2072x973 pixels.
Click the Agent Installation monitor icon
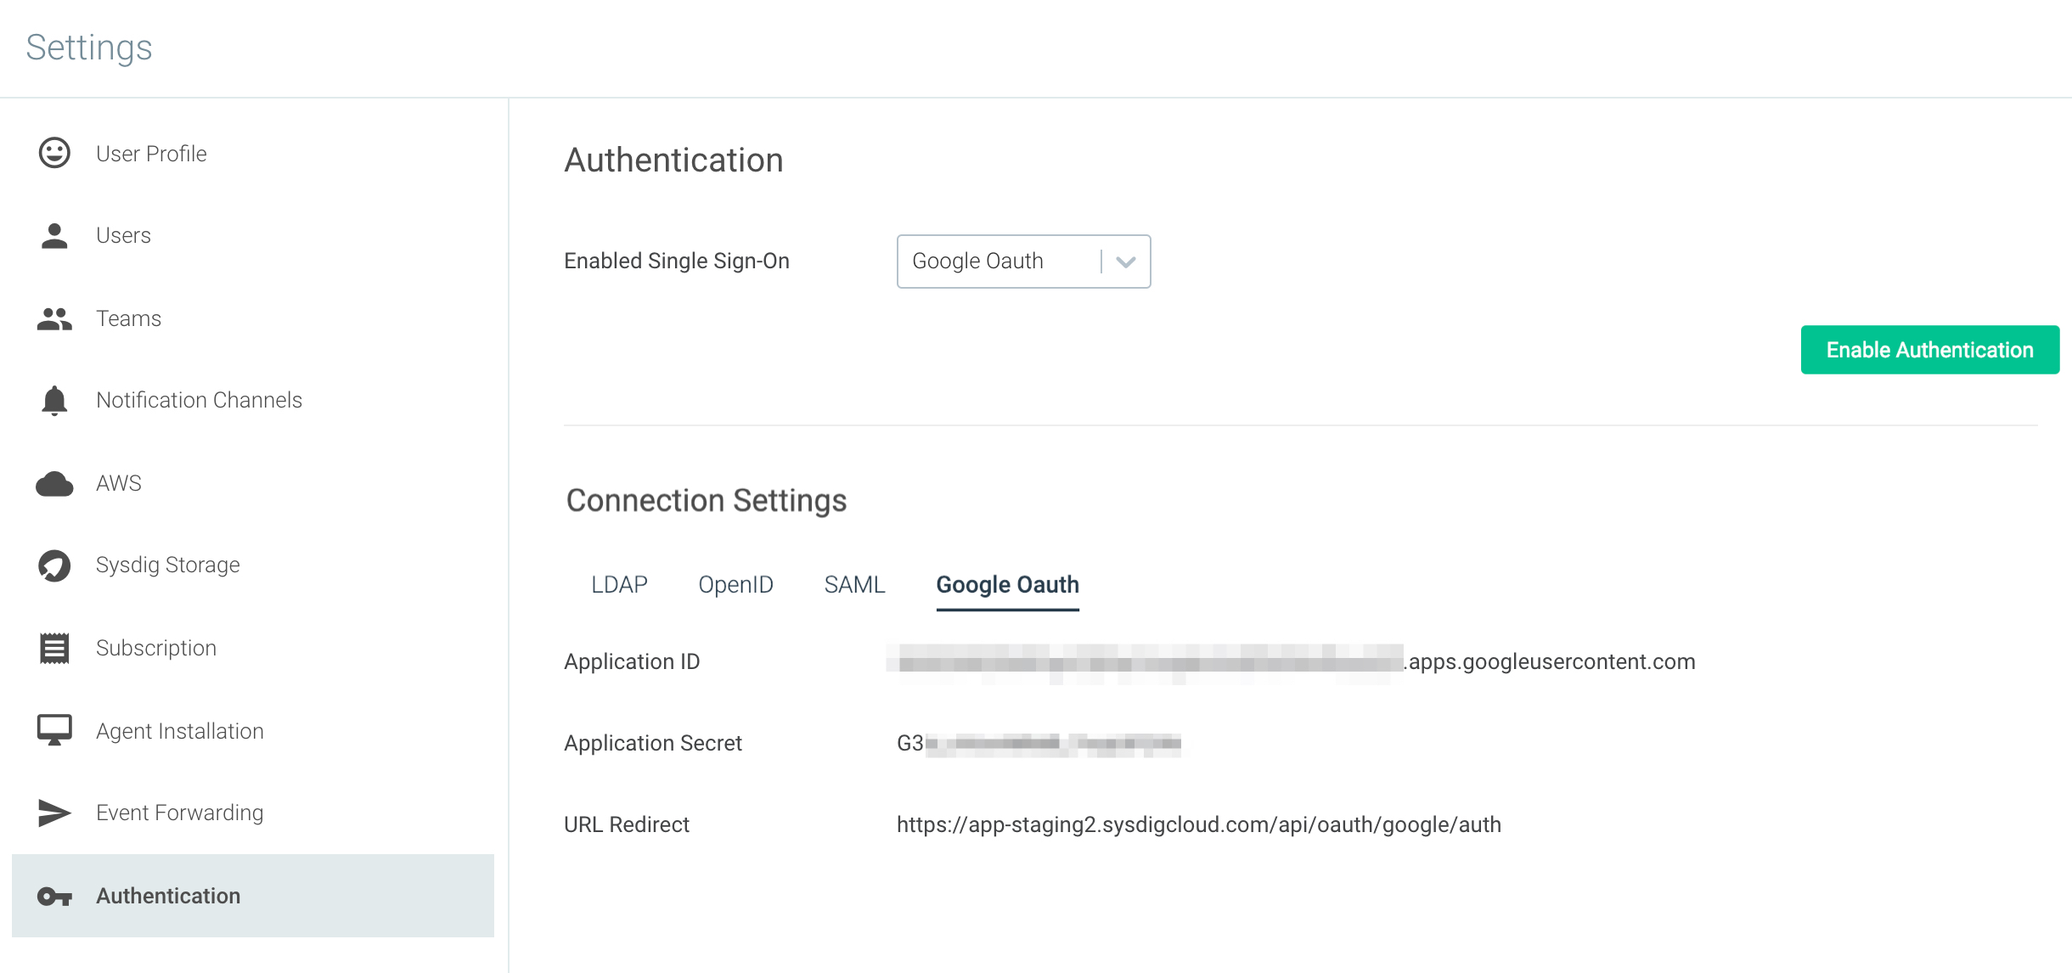coord(54,730)
